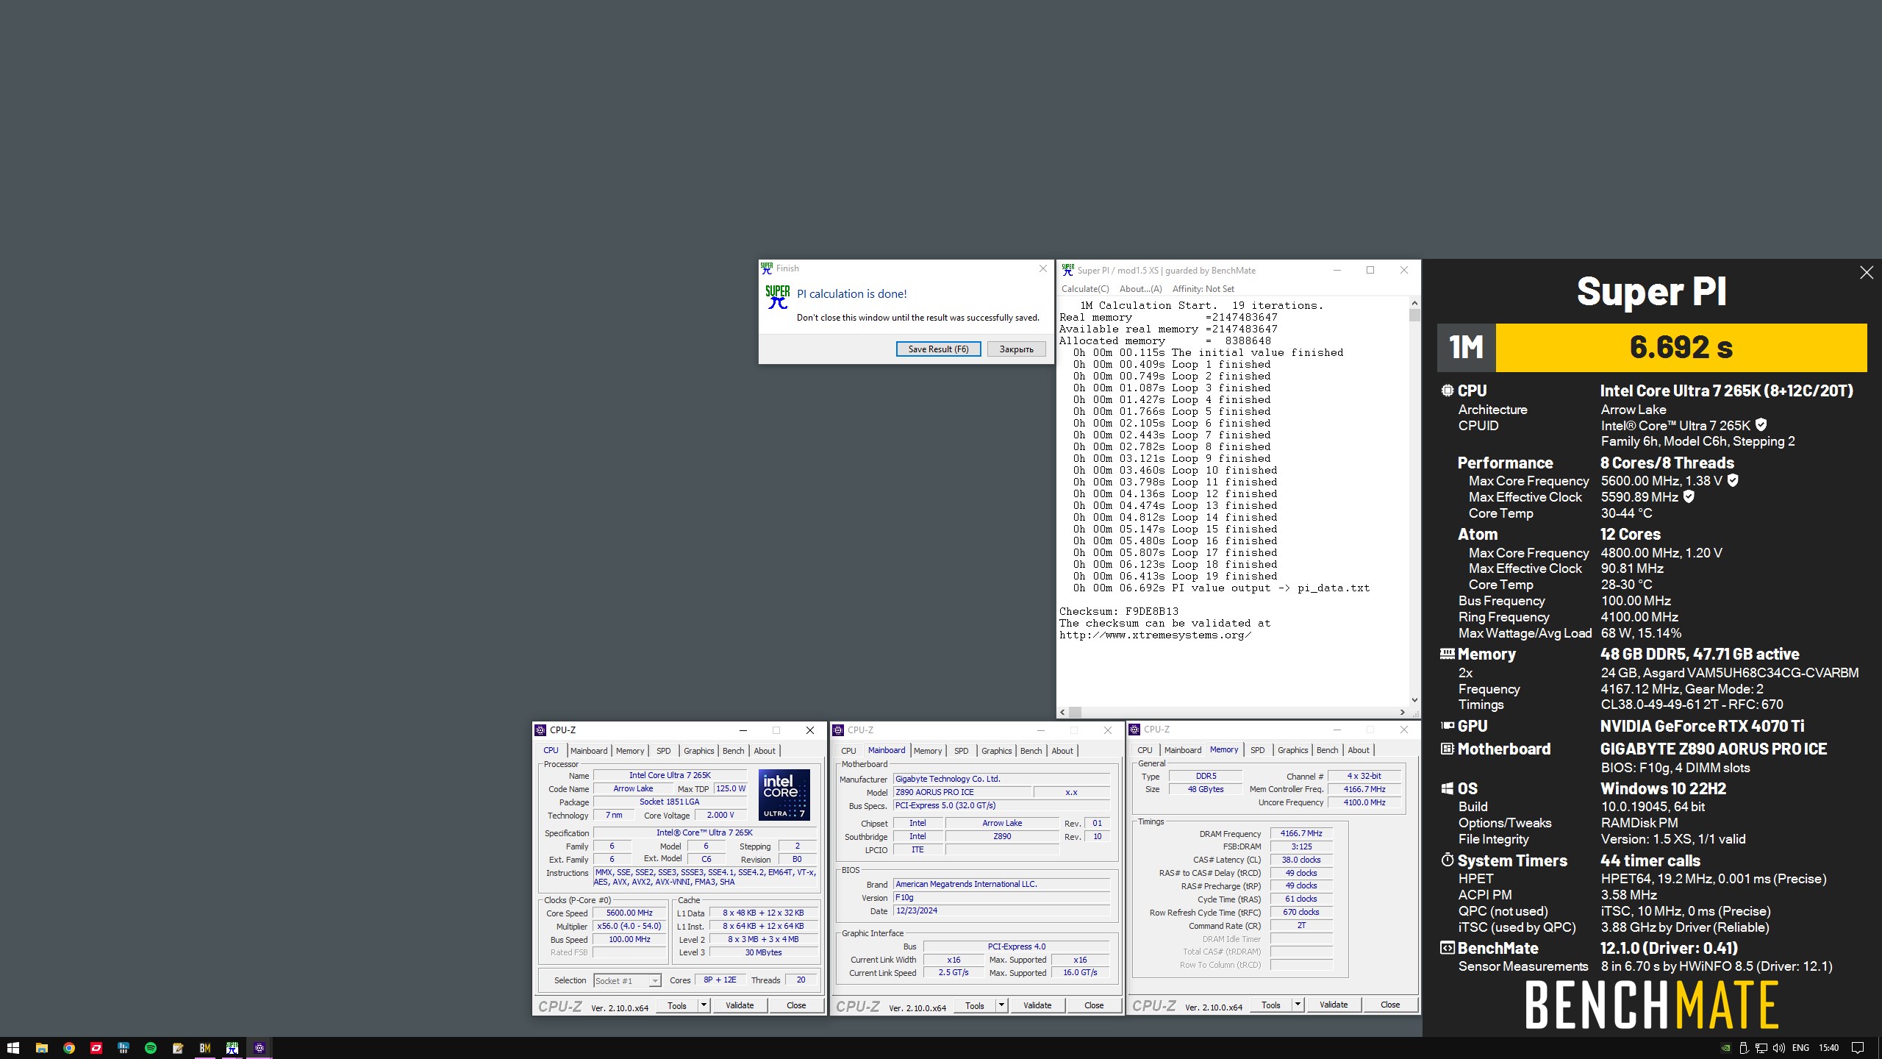Click scroll-down arrow in Super PI log
Screen dimensions: 1882x1059
(1414, 700)
